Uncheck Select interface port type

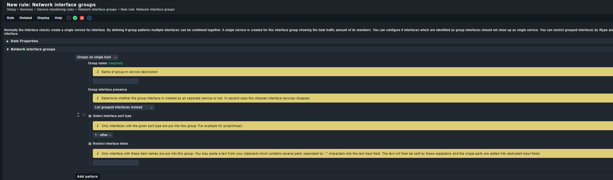[x=90, y=116]
